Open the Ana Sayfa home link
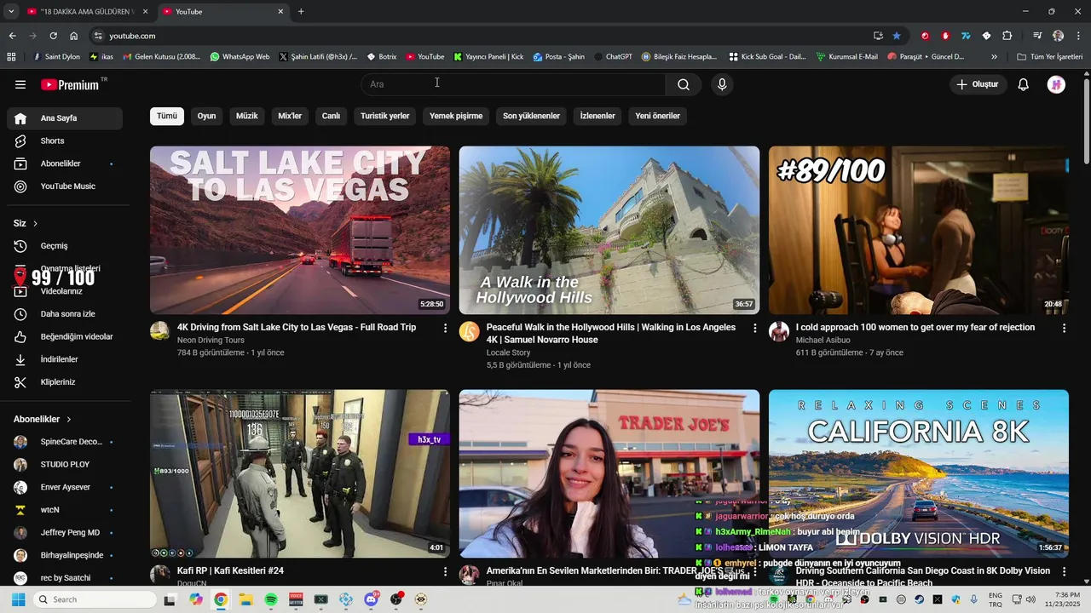 tap(65, 118)
